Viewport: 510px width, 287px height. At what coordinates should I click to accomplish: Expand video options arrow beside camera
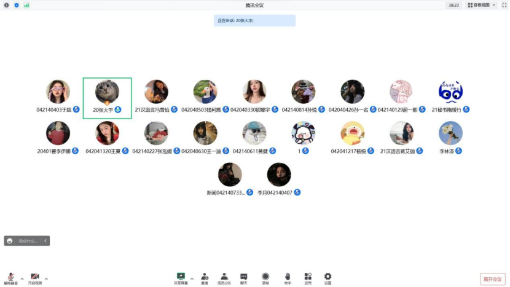[46, 278]
